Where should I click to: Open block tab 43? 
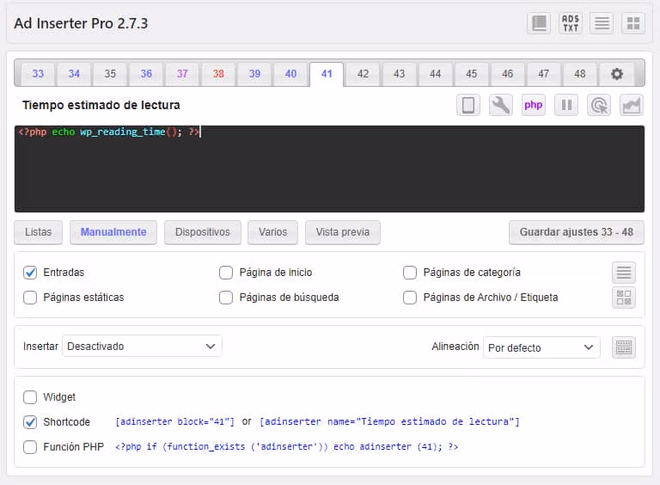(399, 74)
